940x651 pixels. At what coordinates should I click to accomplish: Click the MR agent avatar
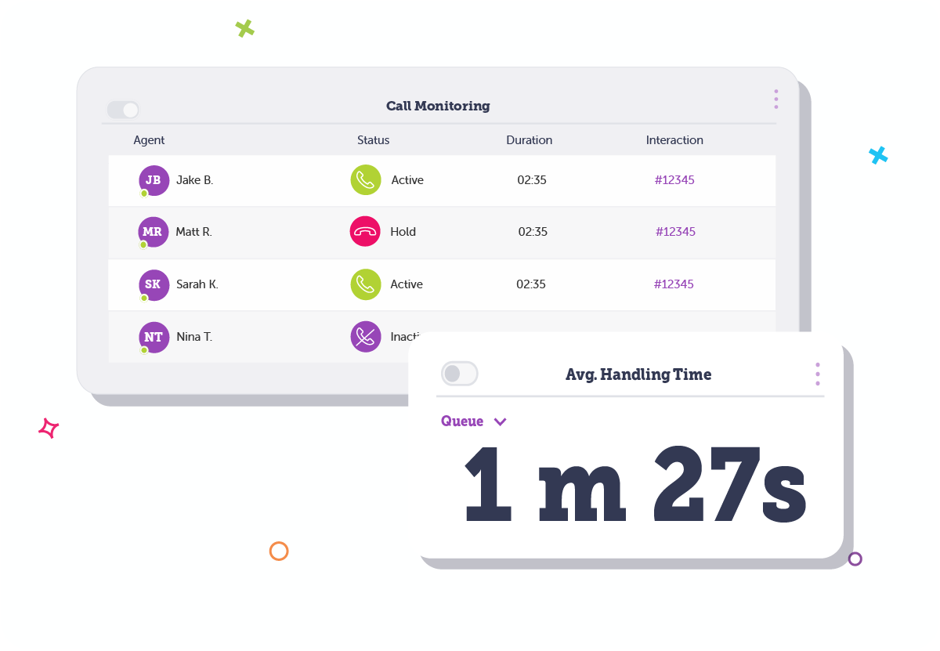pyautogui.click(x=153, y=232)
